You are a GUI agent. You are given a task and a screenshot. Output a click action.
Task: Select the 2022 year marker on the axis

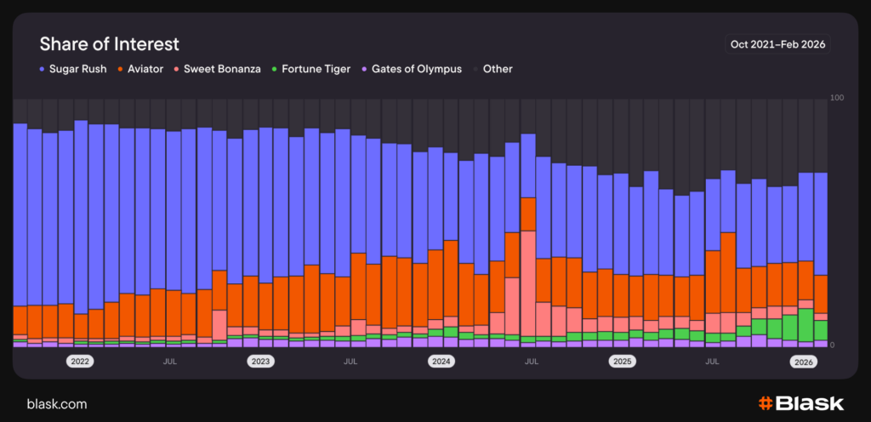(x=80, y=362)
